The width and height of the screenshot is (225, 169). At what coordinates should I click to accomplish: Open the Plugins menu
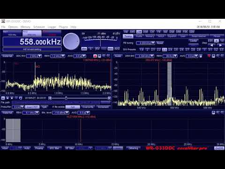pos(63,27)
